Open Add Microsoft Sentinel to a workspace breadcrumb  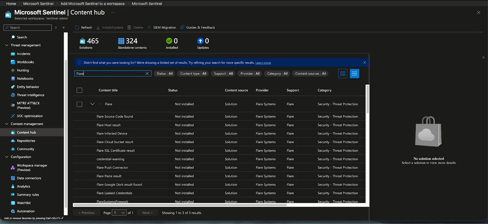tap(93, 4)
